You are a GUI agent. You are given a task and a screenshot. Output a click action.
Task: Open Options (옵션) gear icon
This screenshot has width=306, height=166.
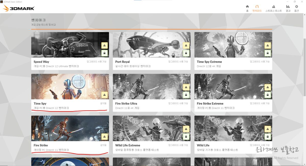297,8
